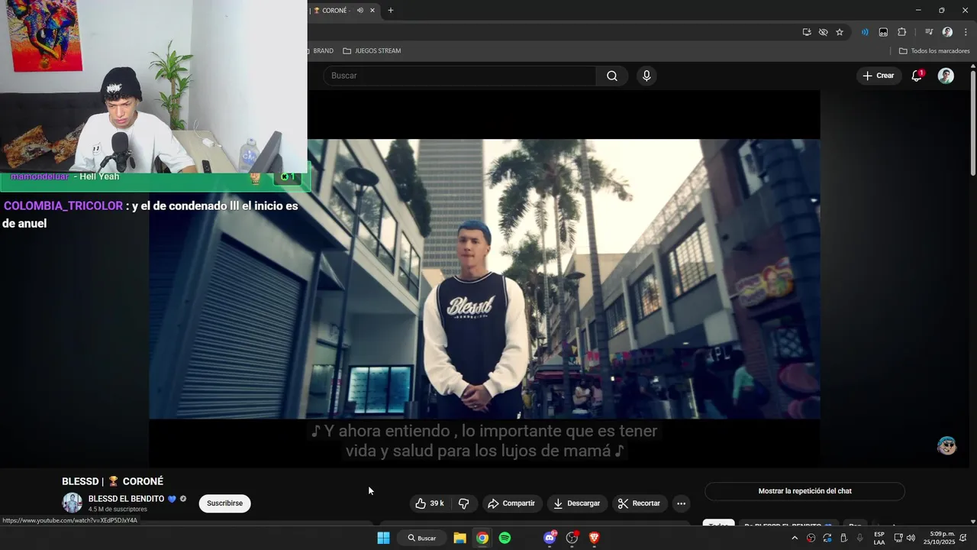Mute the CORONÉ tab audio icon
The height and width of the screenshot is (550, 977).
tap(360, 11)
